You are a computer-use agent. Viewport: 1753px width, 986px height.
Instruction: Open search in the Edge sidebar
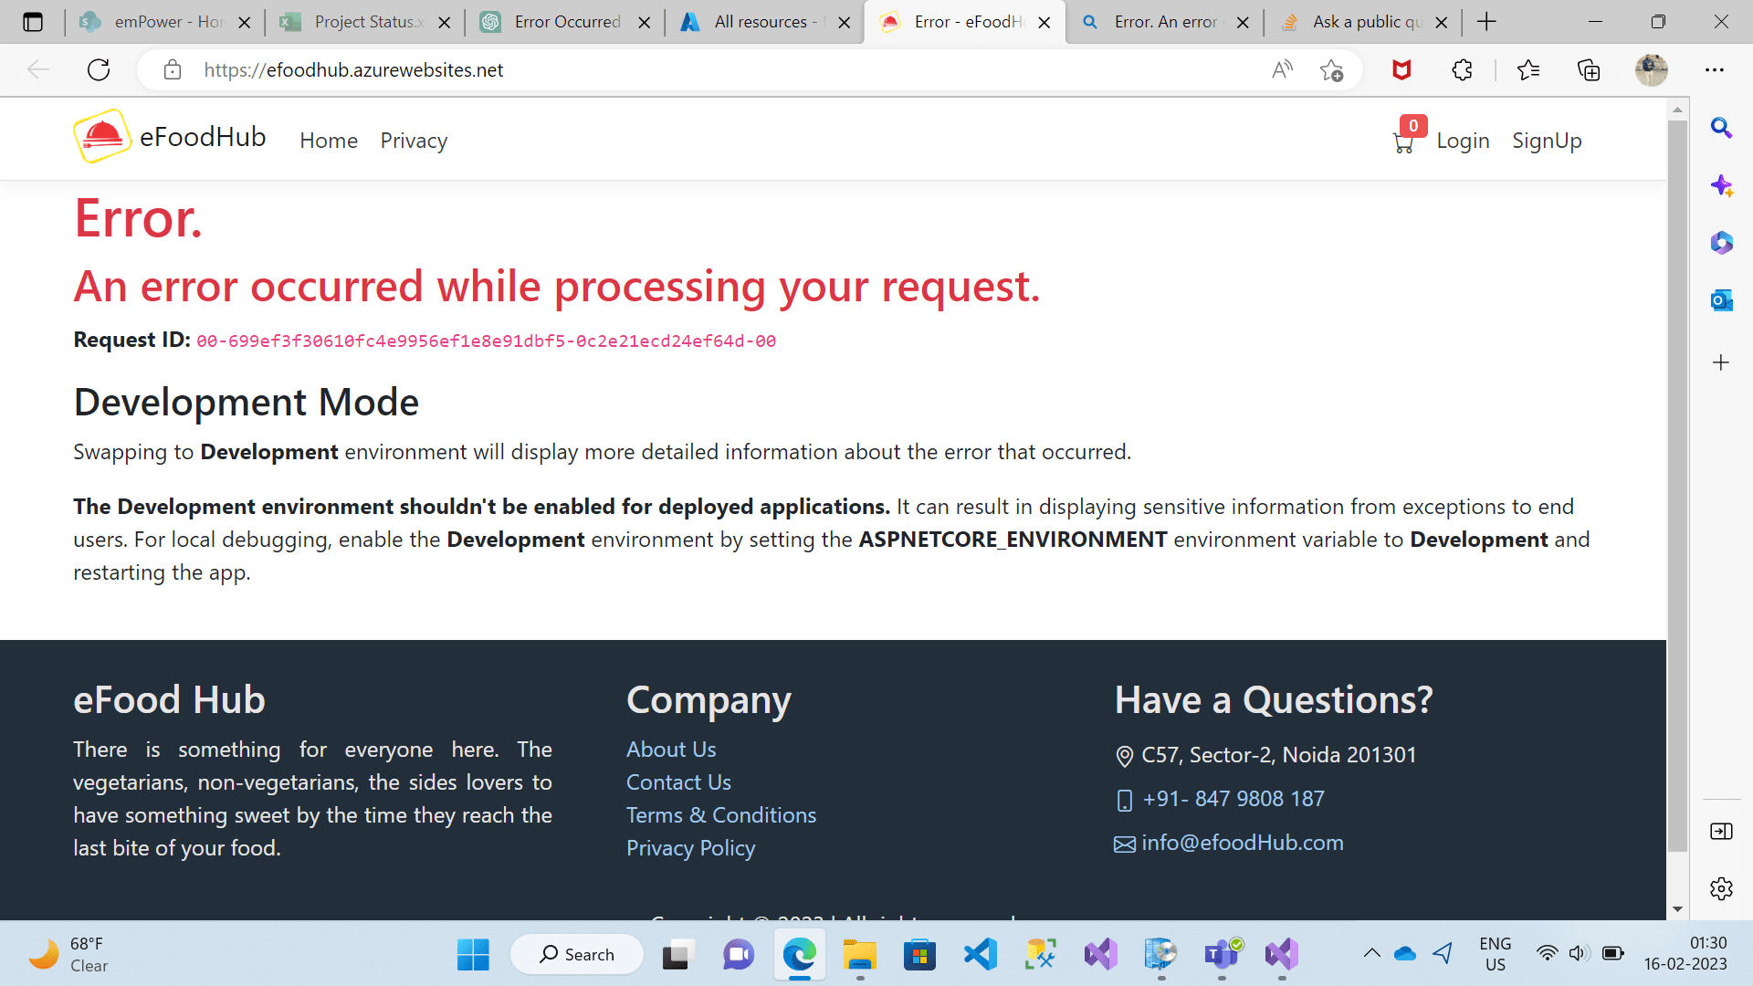pyautogui.click(x=1722, y=128)
